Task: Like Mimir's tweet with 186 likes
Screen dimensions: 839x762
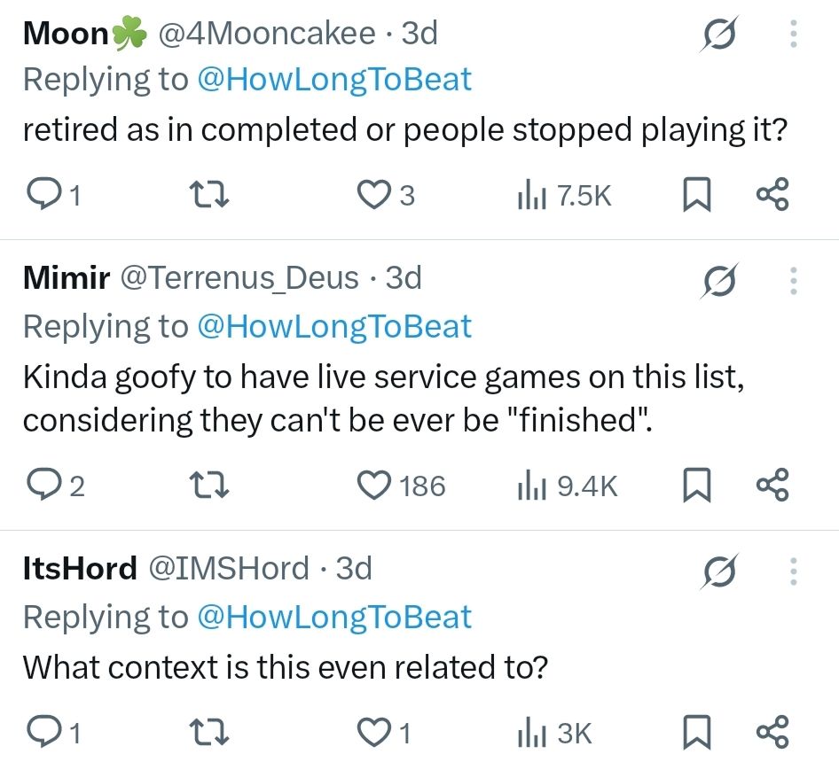Action: (372, 485)
